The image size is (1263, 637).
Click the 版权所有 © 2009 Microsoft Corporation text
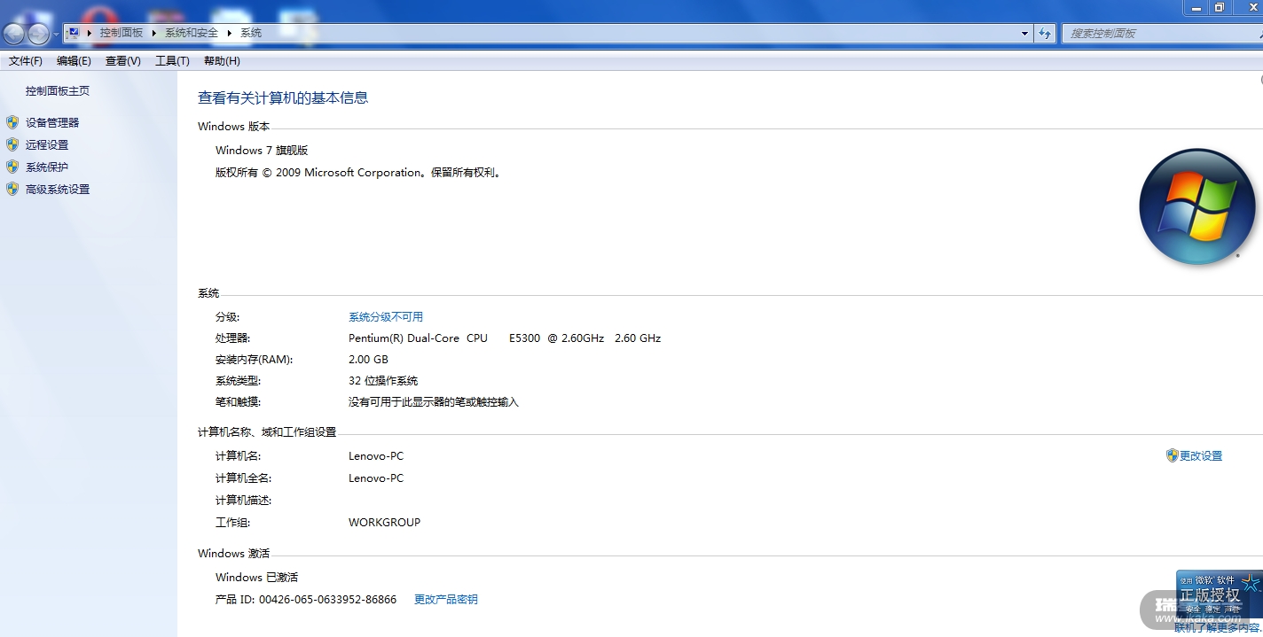(359, 173)
